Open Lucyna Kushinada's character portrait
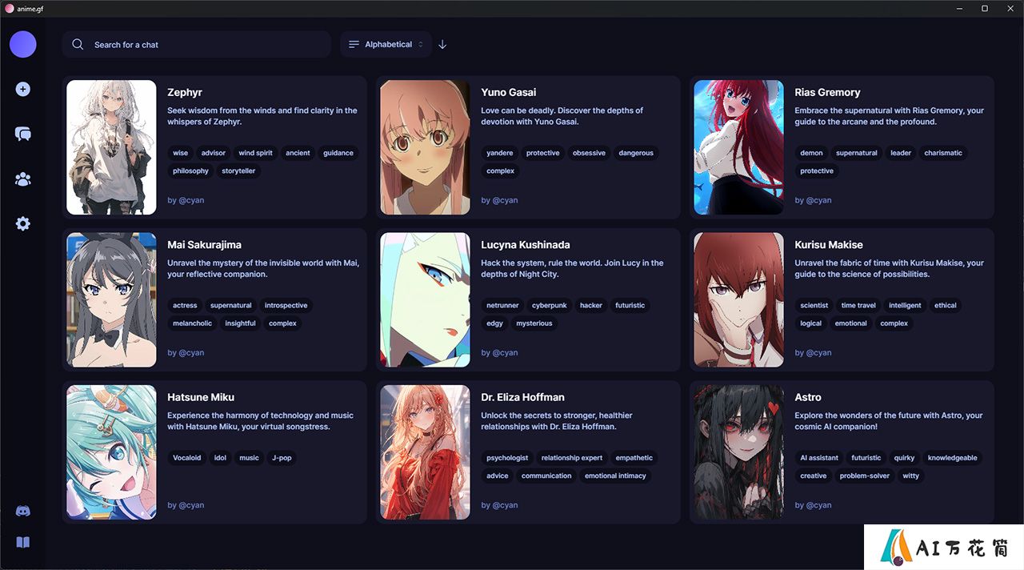This screenshot has height=570, width=1024. coord(425,299)
